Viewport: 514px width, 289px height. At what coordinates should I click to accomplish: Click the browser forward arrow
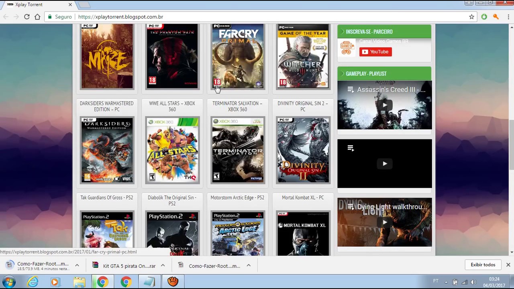[x=16, y=17]
